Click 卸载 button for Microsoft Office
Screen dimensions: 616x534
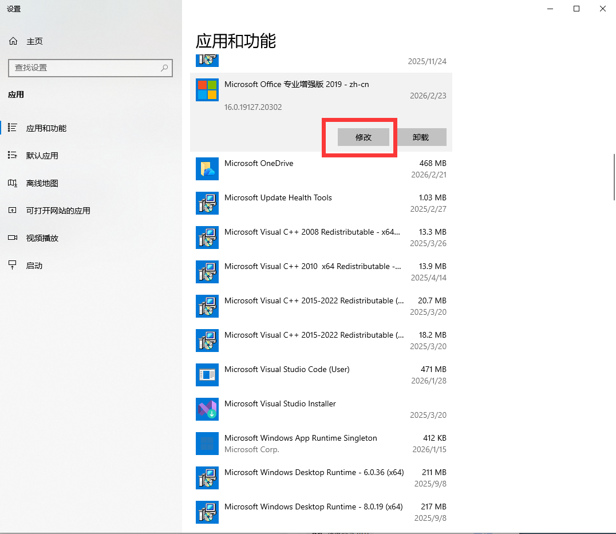pyautogui.click(x=421, y=137)
